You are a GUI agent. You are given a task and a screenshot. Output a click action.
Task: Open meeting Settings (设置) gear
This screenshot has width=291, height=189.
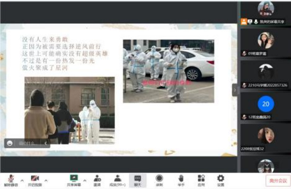[x=221, y=181]
